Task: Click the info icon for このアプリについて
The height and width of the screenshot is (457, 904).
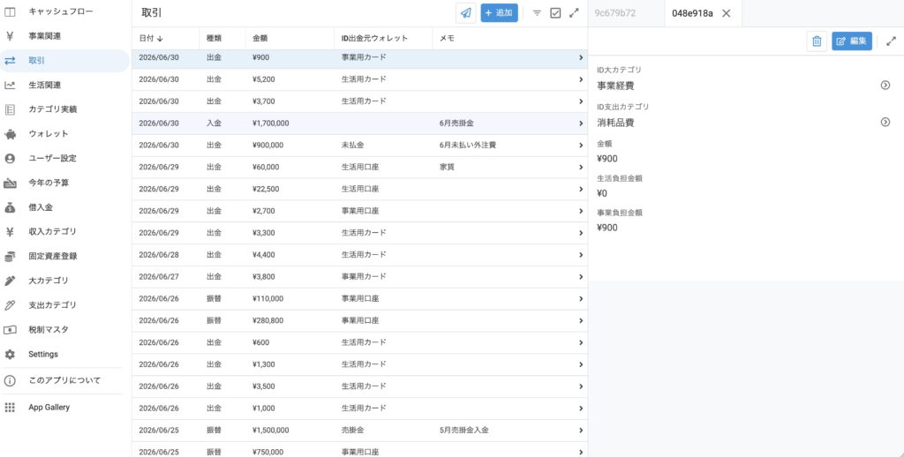Action: (10, 381)
